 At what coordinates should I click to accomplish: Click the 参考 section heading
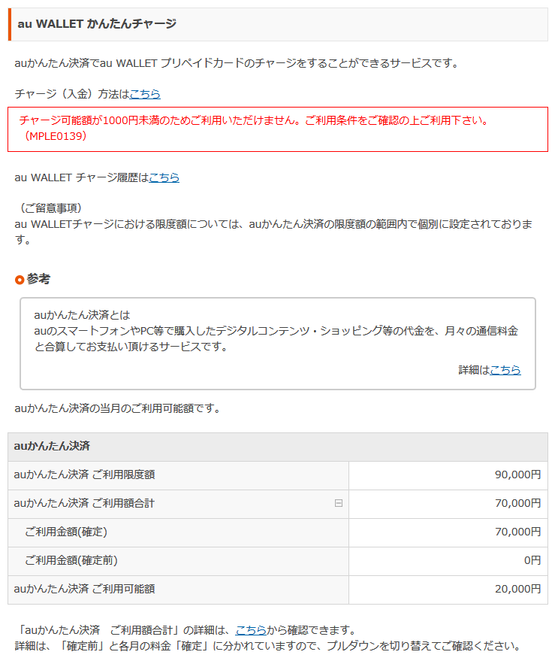[38, 279]
